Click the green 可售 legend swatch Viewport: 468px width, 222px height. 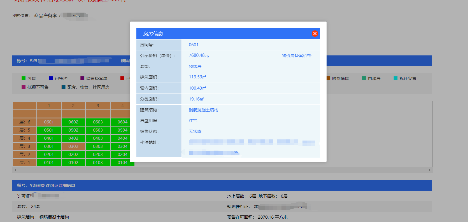click(x=24, y=78)
